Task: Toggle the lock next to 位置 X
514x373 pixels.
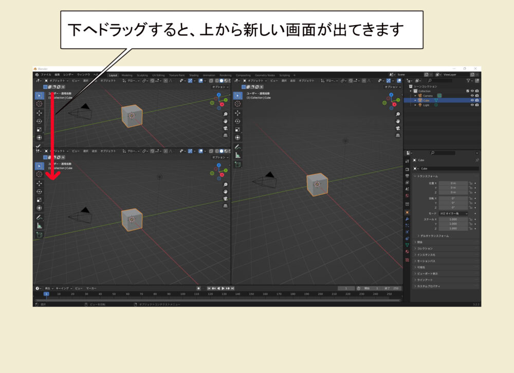Action: pyautogui.click(x=470, y=183)
